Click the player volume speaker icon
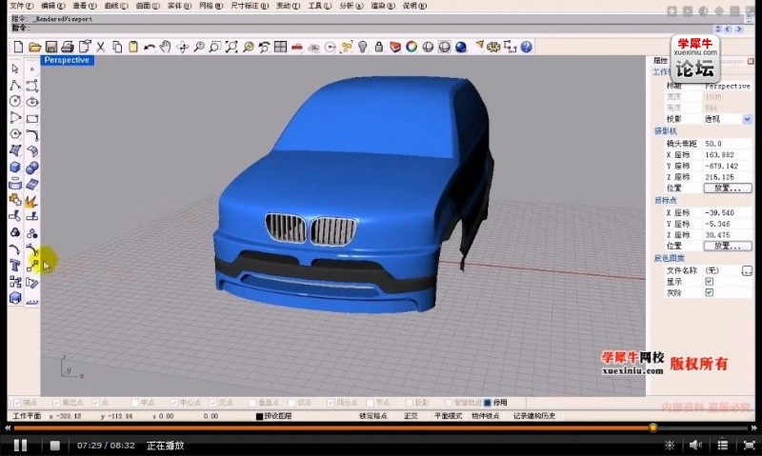 click(695, 445)
